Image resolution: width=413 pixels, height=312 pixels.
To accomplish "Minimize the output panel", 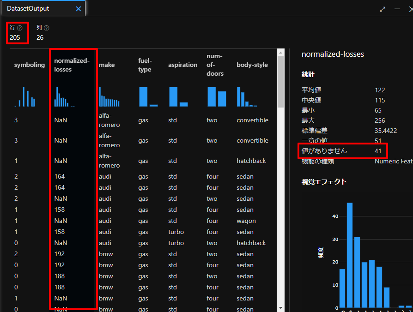I will (397, 9).
